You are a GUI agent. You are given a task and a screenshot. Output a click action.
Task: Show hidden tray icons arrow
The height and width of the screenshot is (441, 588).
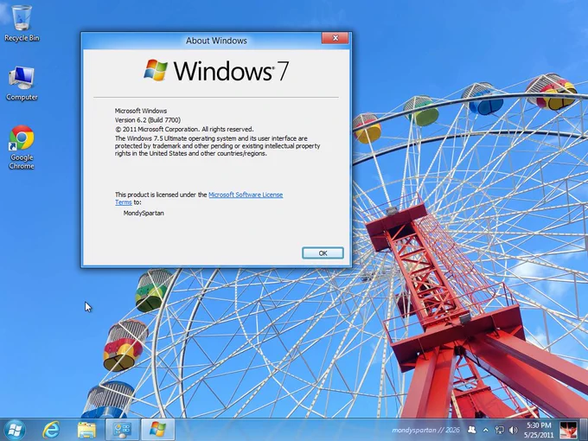(x=486, y=430)
